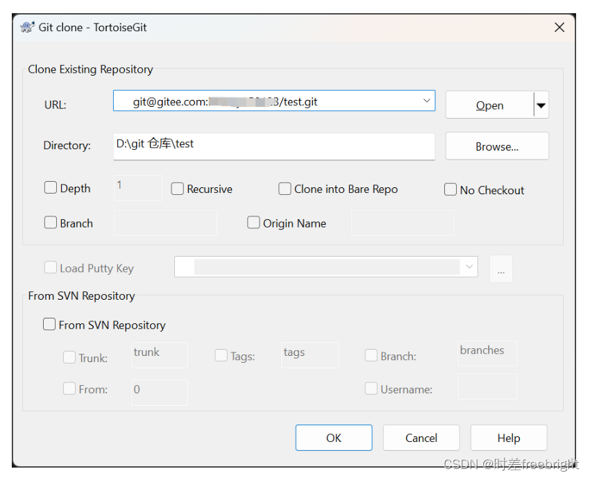Click the Branch name input field
590x478 pixels.
click(x=166, y=223)
